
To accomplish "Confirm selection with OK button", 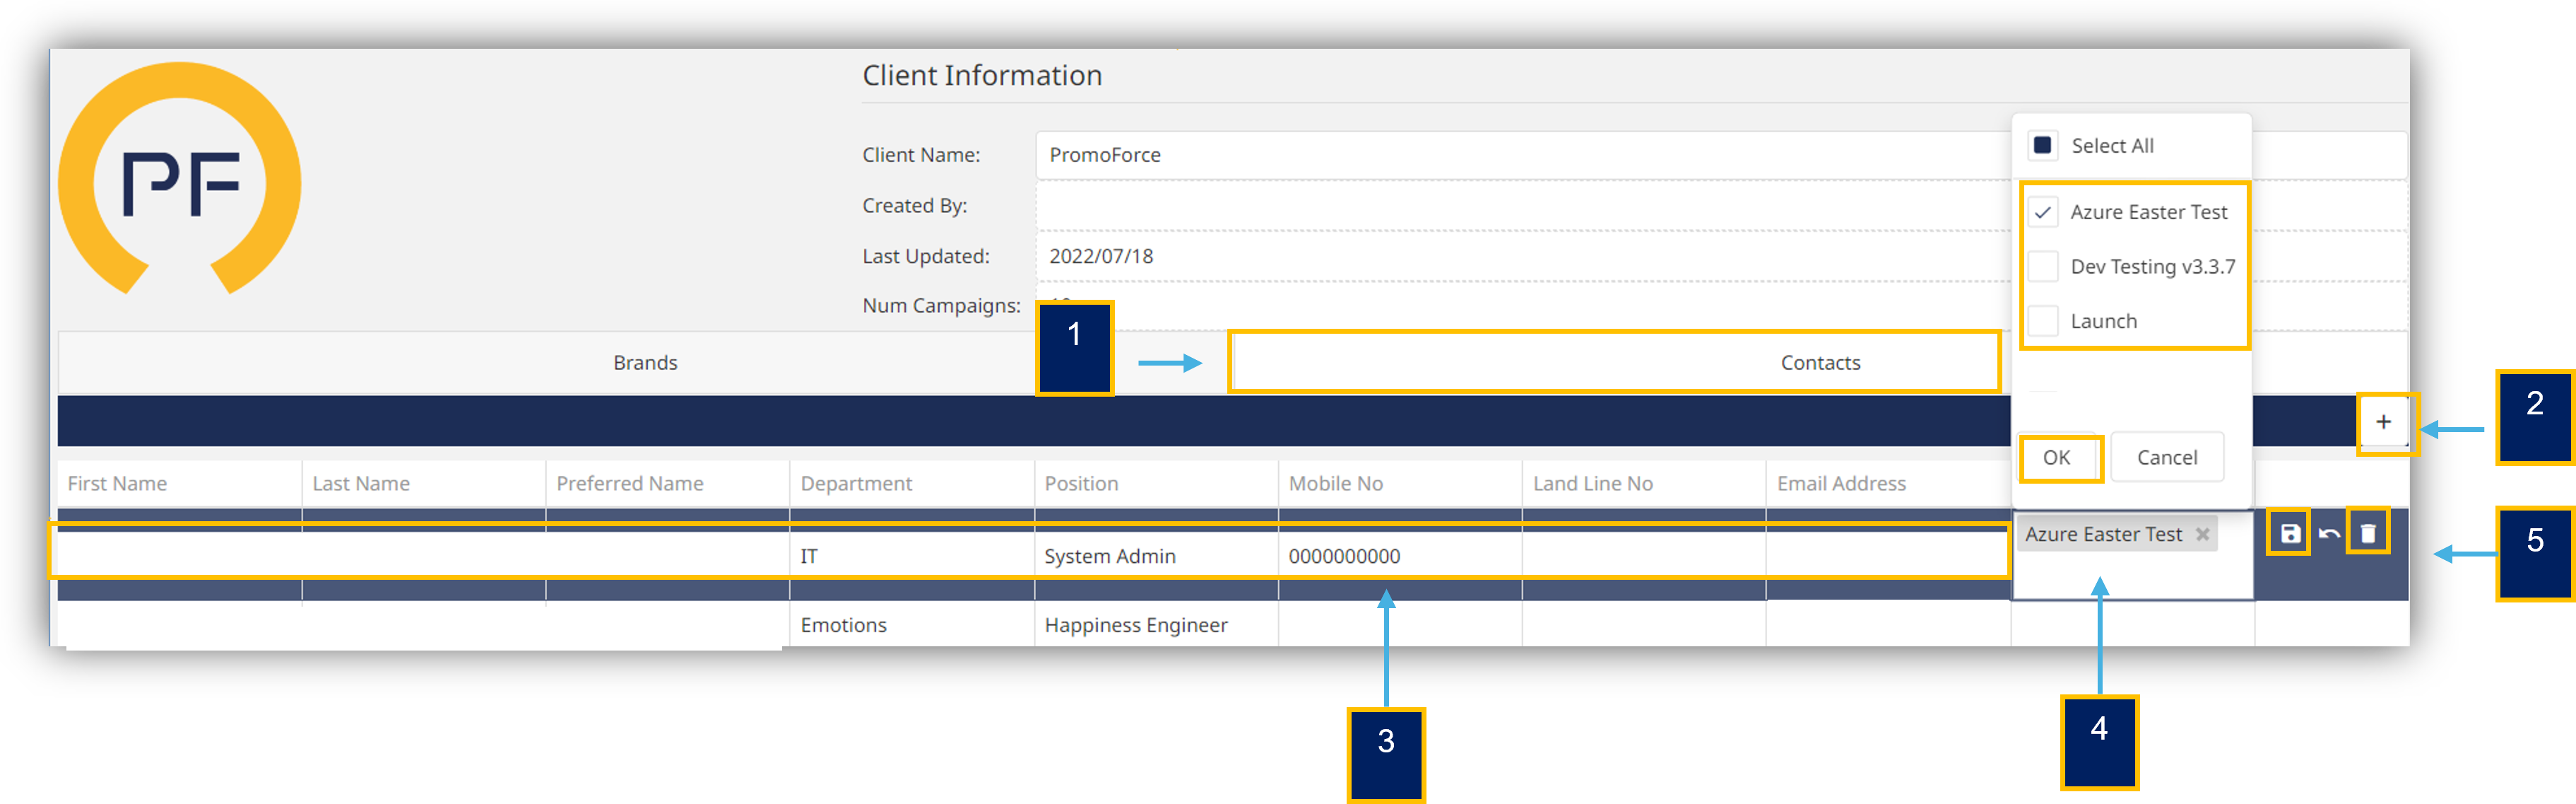I will click(x=2057, y=458).
